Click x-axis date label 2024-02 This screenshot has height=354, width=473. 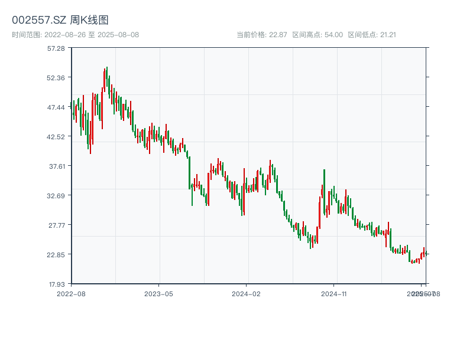246,294
